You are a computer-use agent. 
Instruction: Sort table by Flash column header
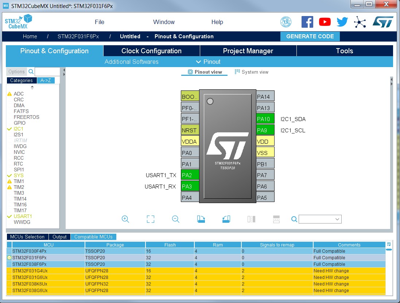coord(170,245)
